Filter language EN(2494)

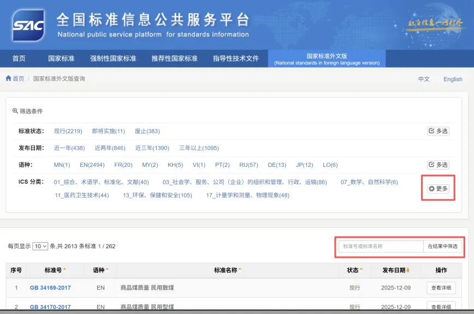[92, 165]
